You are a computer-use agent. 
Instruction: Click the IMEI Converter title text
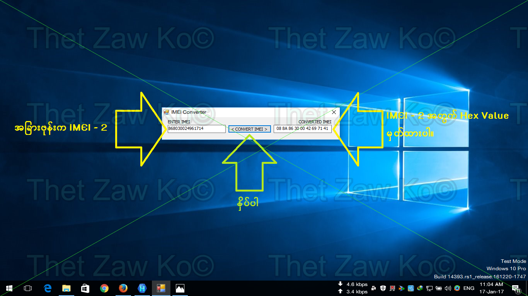click(x=189, y=112)
